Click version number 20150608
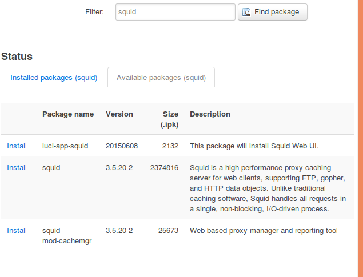Image resolution: width=363 pixels, height=277 pixels. 122,146
